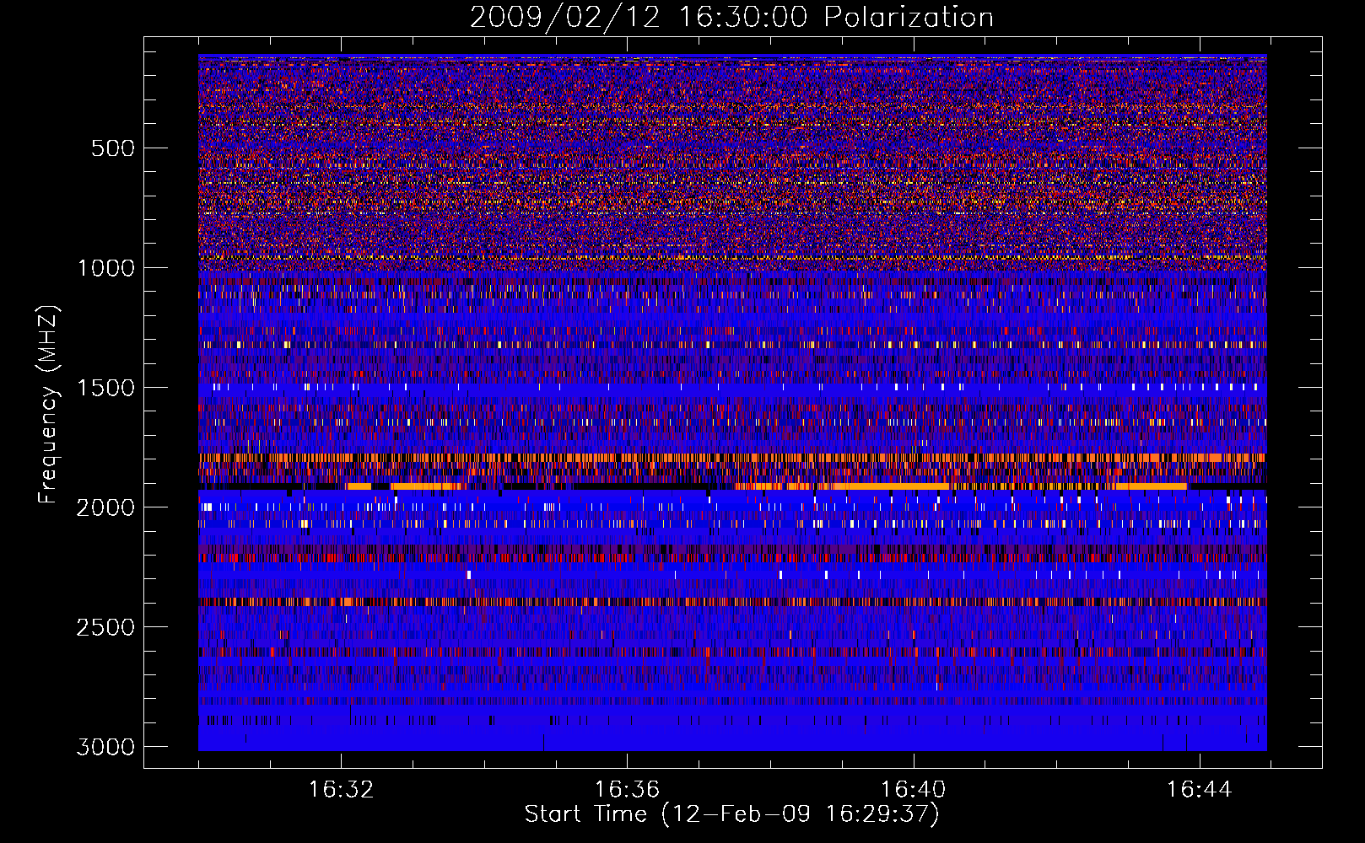Click the 500 frequency tick label
This screenshot has height=843, width=1365.
click(x=112, y=148)
